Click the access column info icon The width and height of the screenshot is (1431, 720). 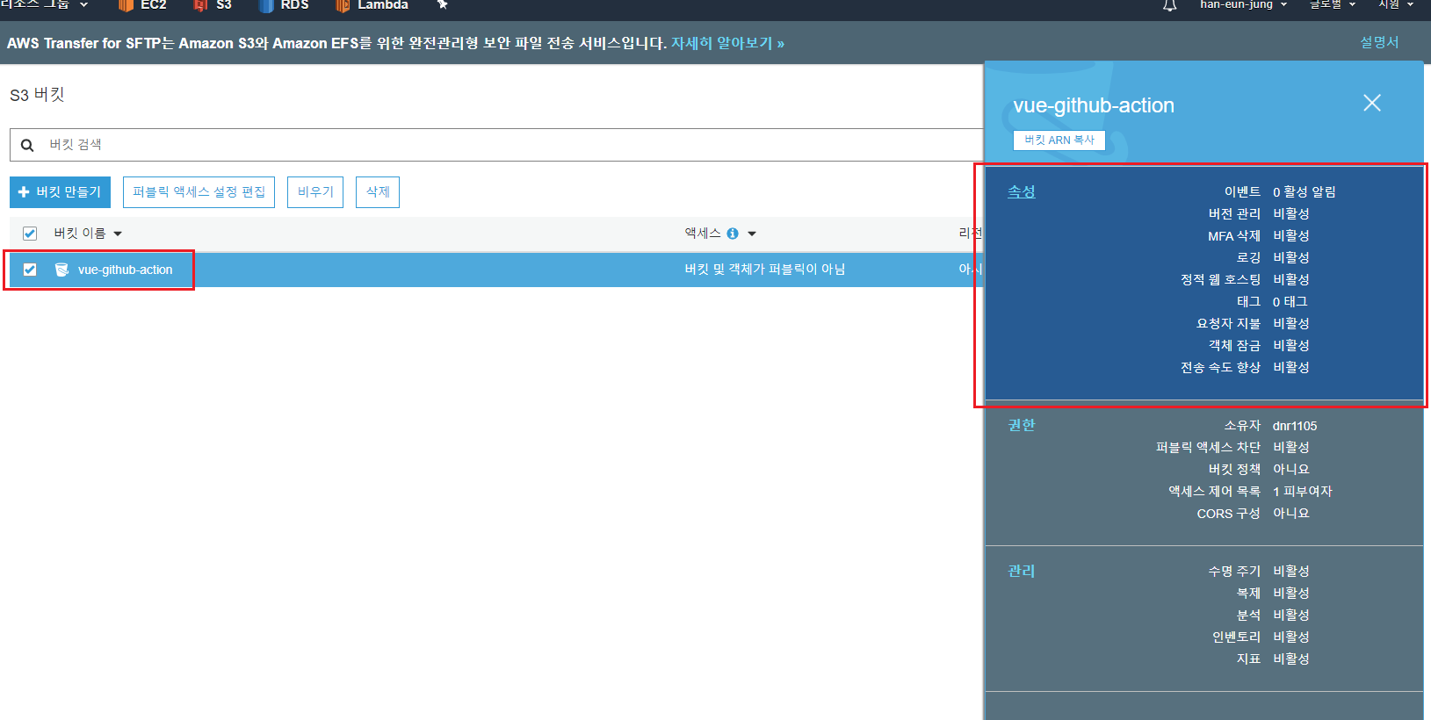(x=733, y=234)
